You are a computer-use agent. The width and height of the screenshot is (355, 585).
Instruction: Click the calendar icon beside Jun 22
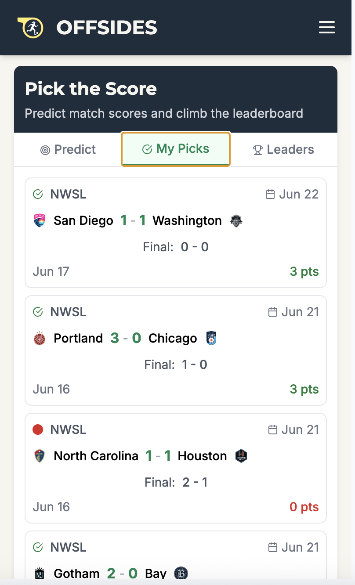click(x=270, y=194)
